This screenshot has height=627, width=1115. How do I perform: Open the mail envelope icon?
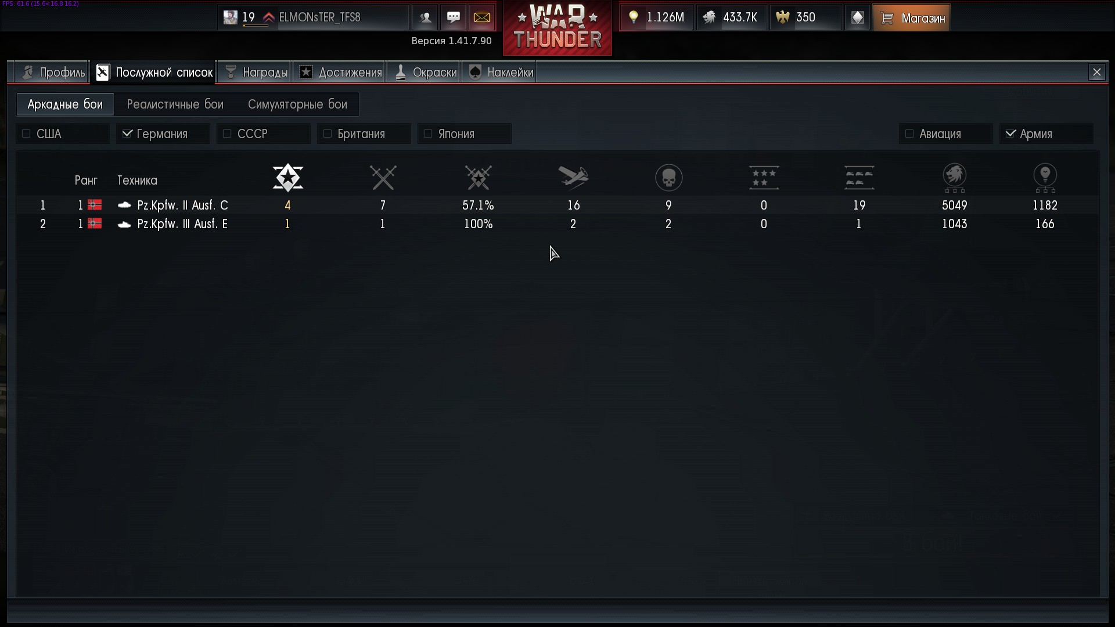tap(482, 17)
